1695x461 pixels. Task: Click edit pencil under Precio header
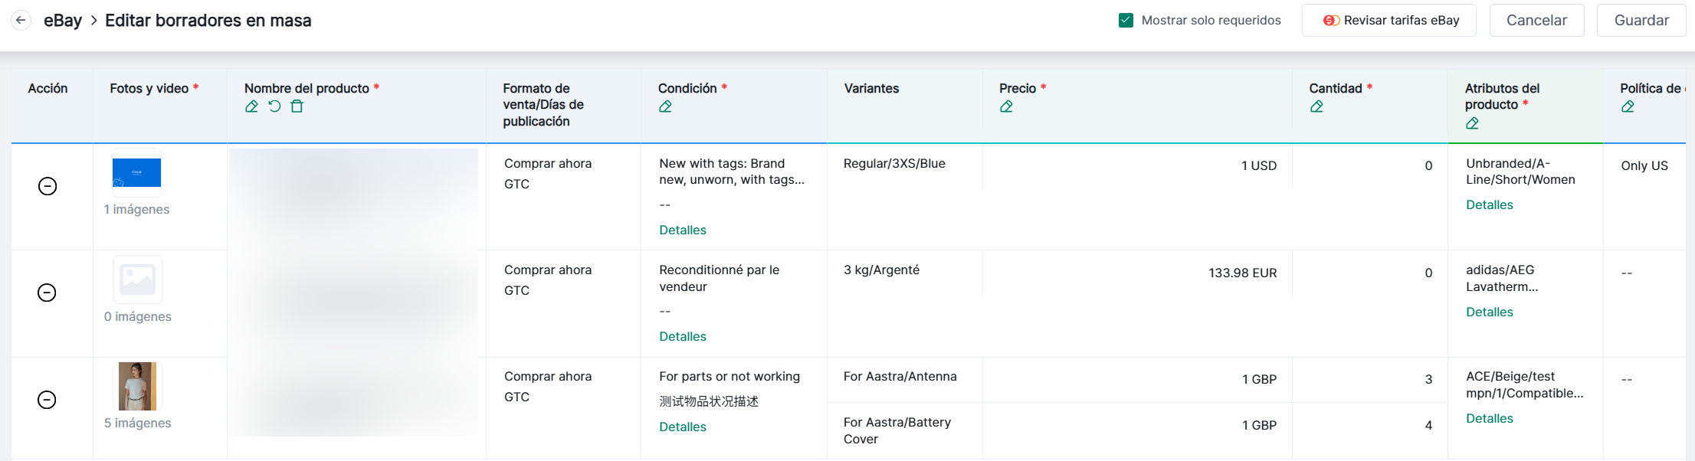tap(1006, 106)
